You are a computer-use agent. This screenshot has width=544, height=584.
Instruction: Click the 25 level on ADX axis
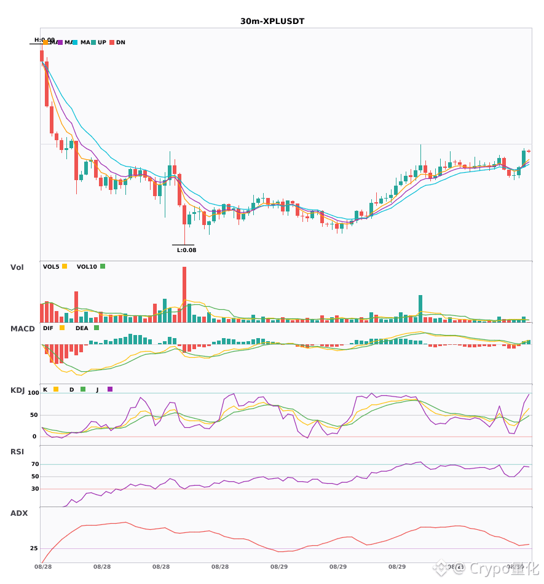[x=34, y=548]
